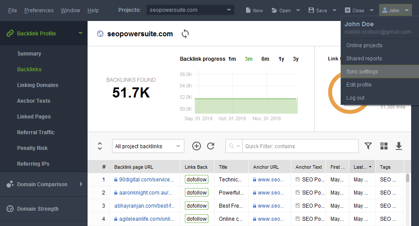This screenshot has height=226, width=419.
Task: Click the update backlinks circular arrow icon
Action: click(x=211, y=146)
